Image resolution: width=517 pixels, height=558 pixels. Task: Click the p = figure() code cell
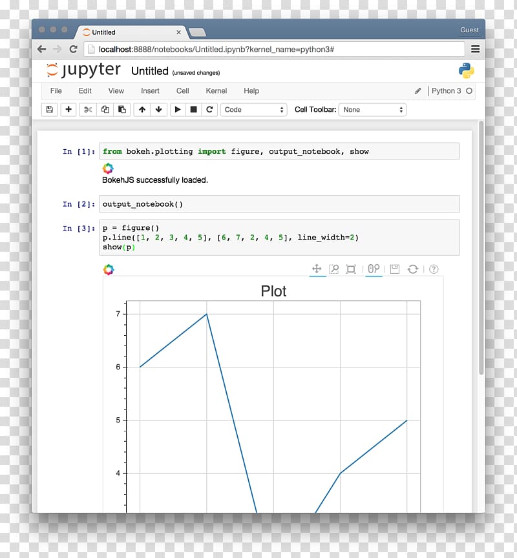279,238
